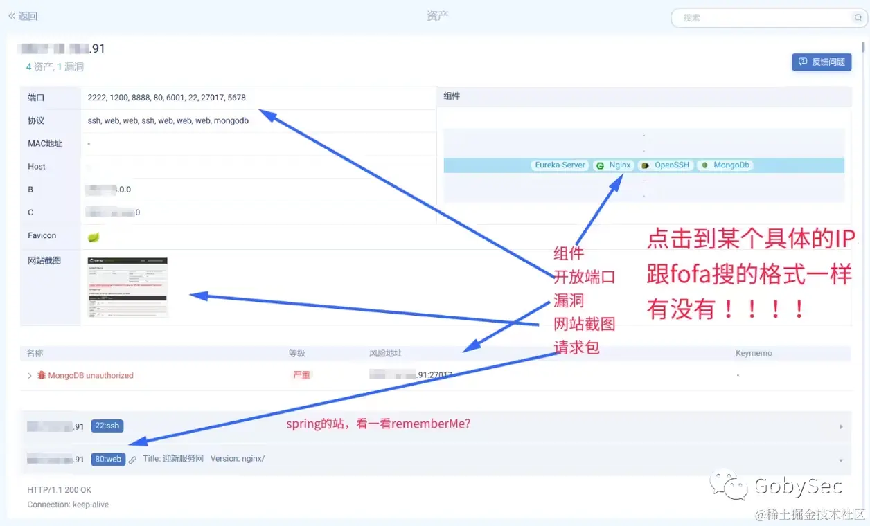Go back using the 返回 link
Viewport: 870px width, 526px height.
[23, 16]
